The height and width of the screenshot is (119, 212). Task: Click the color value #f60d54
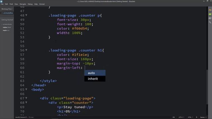79,28
